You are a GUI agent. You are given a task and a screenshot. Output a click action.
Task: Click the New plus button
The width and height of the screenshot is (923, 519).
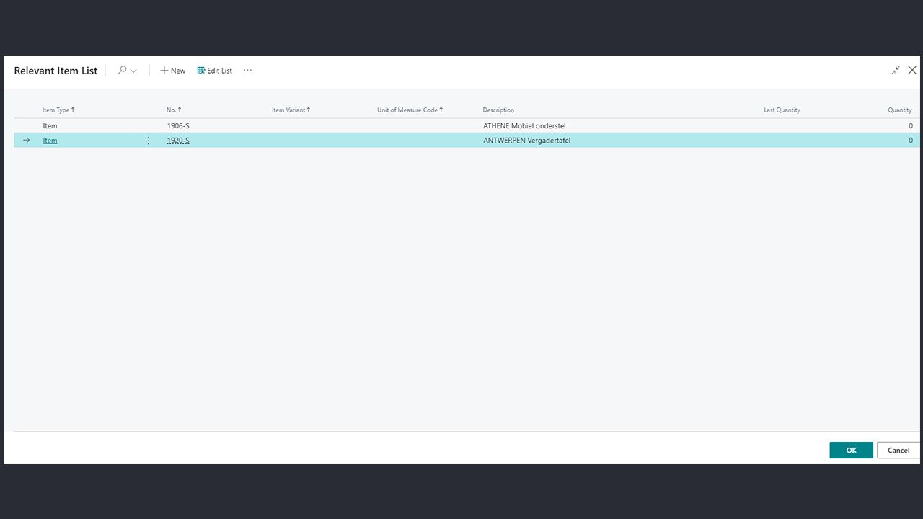point(173,71)
